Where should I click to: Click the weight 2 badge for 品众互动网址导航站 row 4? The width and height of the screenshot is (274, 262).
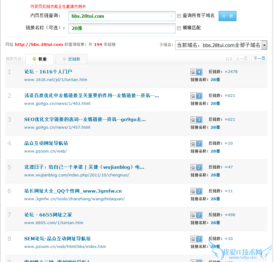point(196,144)
